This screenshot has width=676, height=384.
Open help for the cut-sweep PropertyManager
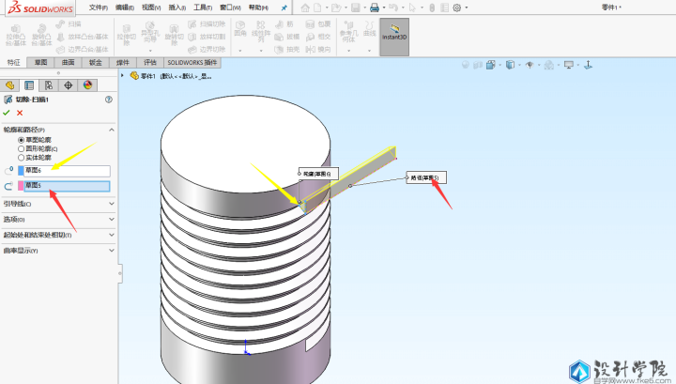[x=109, y=99]
